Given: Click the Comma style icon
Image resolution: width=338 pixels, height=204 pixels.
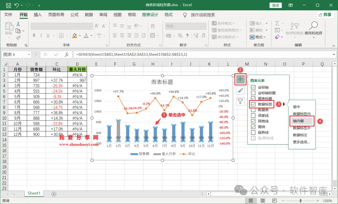Looking at the screenshot, I should [x=187, y=36].
